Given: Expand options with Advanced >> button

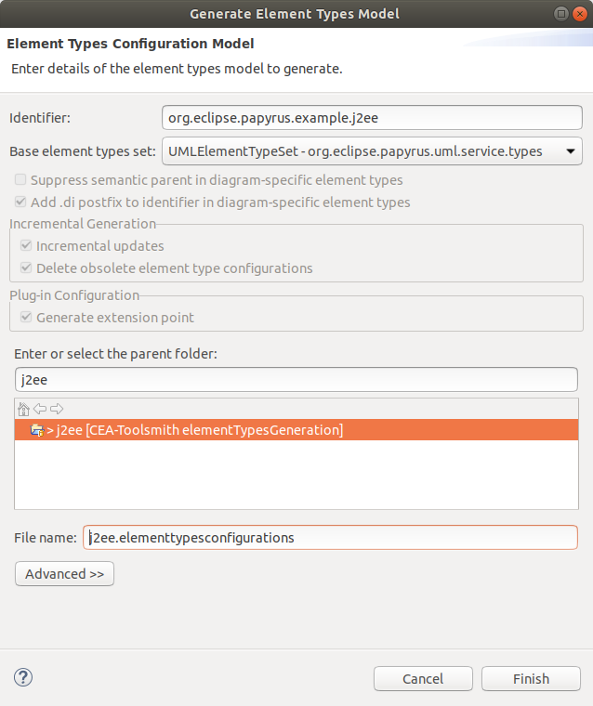Looking at the screenshot, I should tap(64, 574).
